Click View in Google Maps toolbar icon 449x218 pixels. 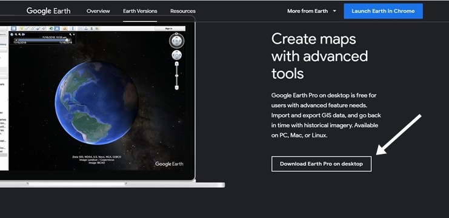(97, 28)
